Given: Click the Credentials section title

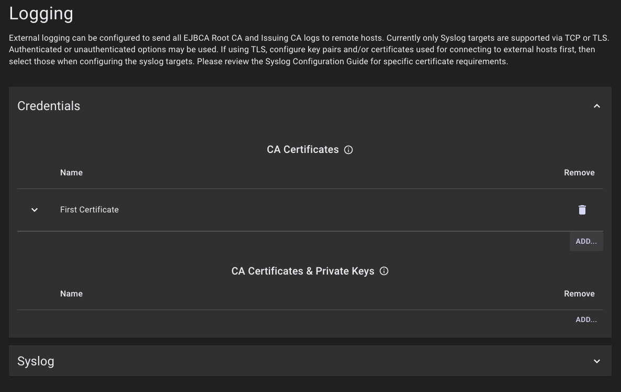Looking at the screenshot, I should pos(49,106).
